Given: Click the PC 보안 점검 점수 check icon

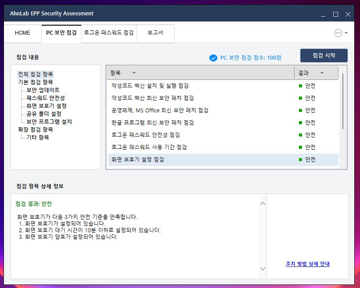Looking at the screenshot, I should [212, 58].
